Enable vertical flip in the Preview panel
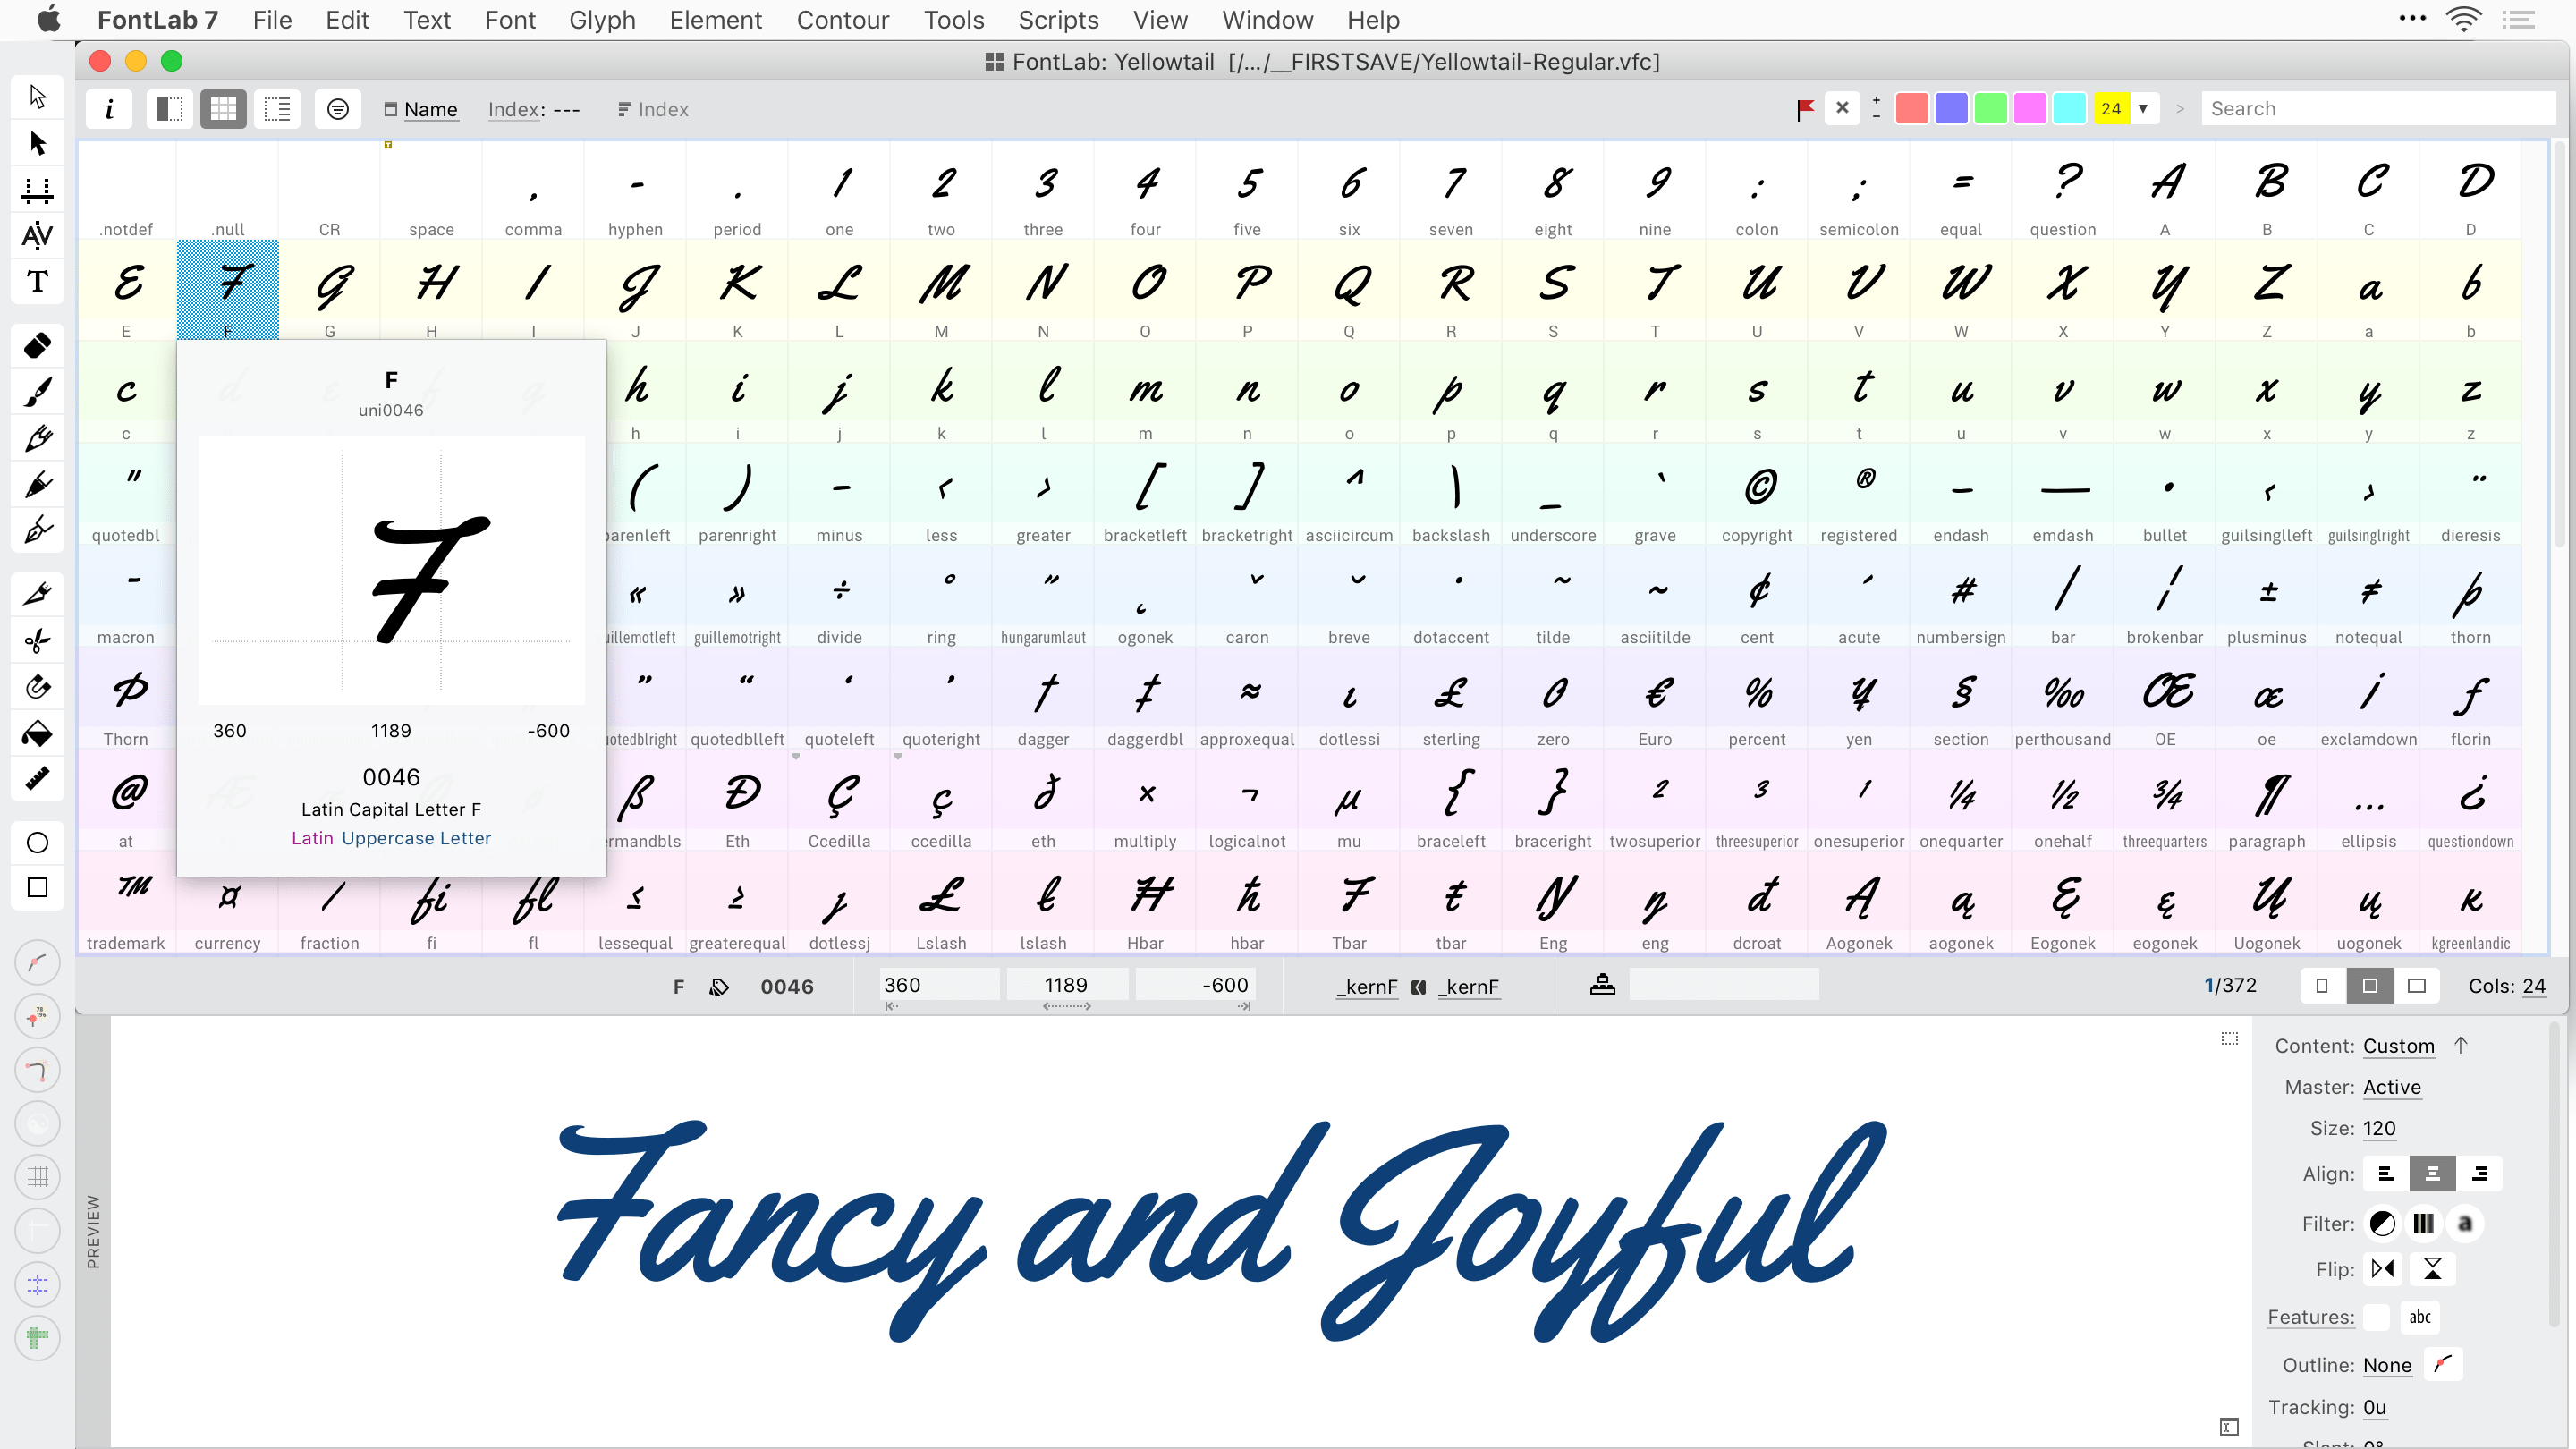The height and width of the screenshot is (1449, 2576). (x=2433, y=1268)
